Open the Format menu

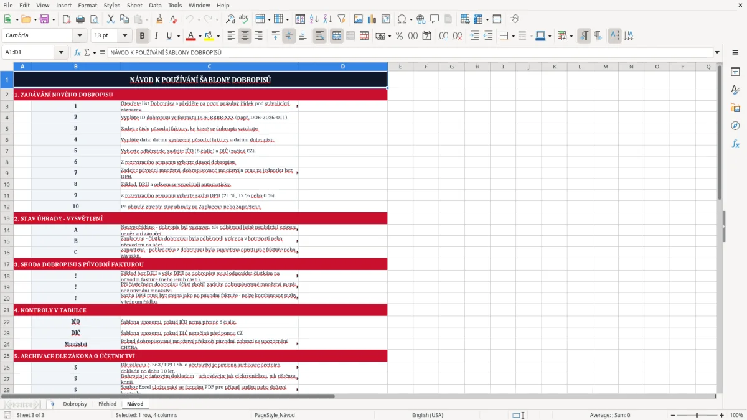pos(87,5)
